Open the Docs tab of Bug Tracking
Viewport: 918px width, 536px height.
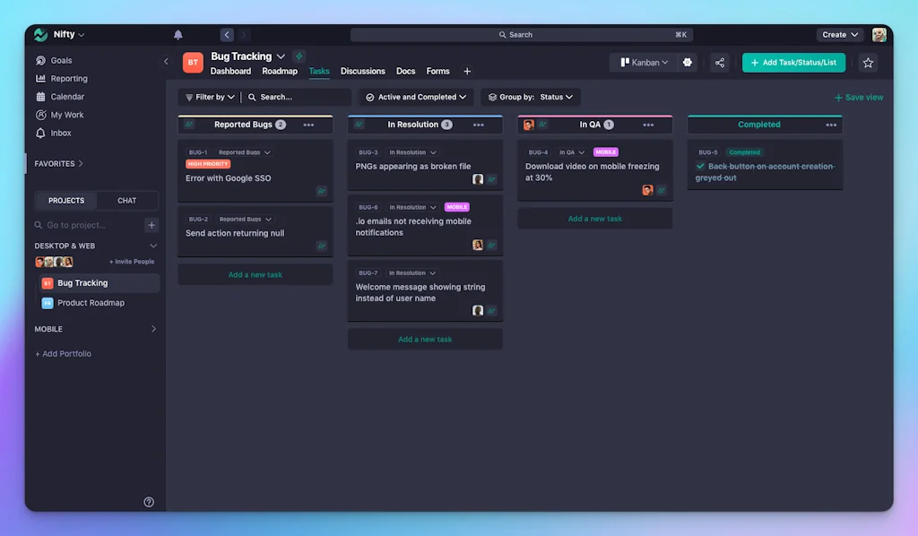[405, 71]
